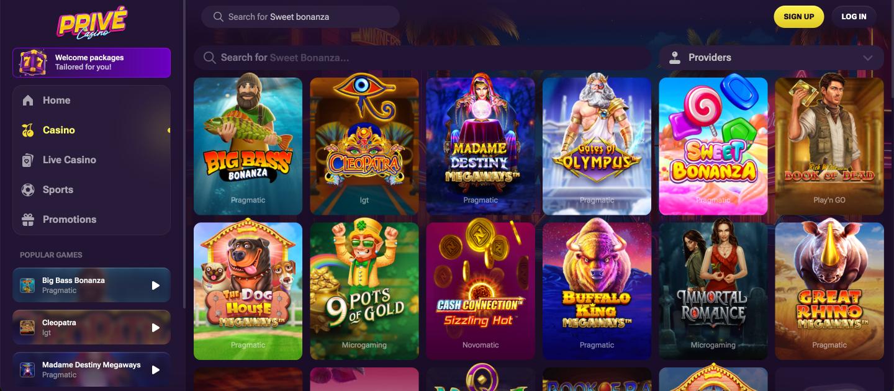The height and width of the screenshot is (391, 894).
Task: Click the magnifier icon in the top search bar
Action: click(218, 17)
